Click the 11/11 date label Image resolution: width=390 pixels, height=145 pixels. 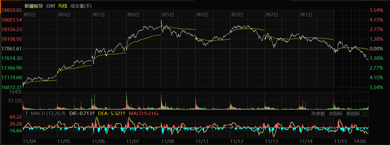[202, 141]
